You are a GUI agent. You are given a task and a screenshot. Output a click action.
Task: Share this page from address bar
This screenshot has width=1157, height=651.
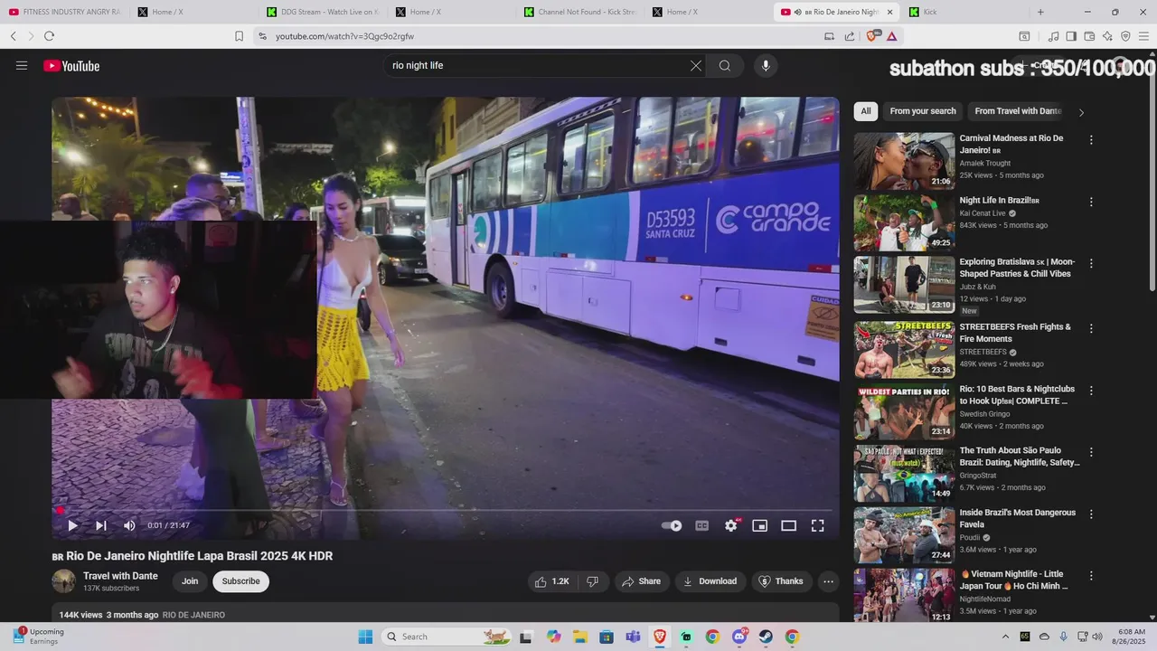(850, 36)
